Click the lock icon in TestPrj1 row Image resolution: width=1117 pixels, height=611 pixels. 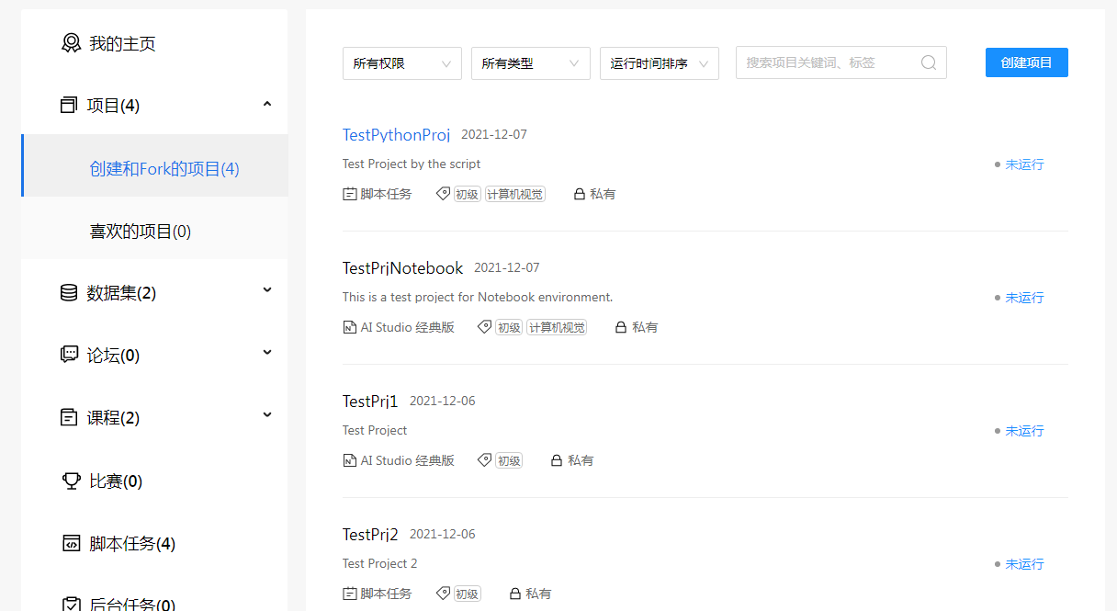[x=556, y=460]
